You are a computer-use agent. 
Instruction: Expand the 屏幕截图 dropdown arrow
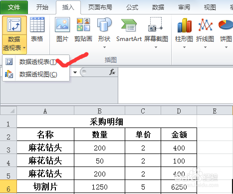point(156,47)
